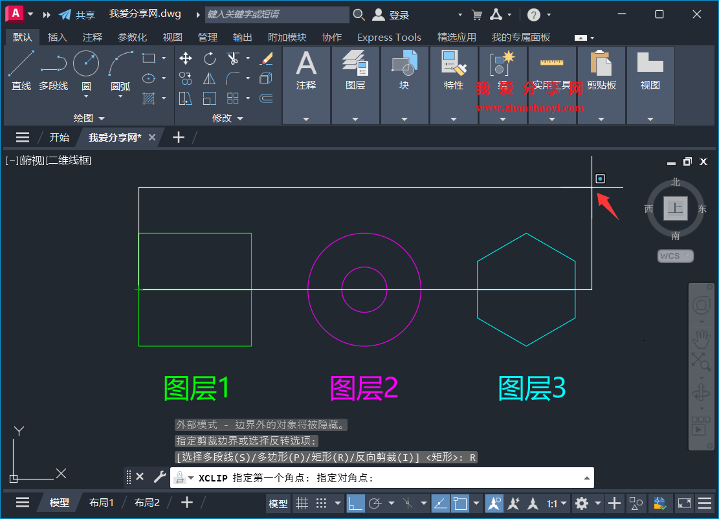Open the 1:1 annotation scale dropdown
The image size is (719, 519).
point(557,503)
